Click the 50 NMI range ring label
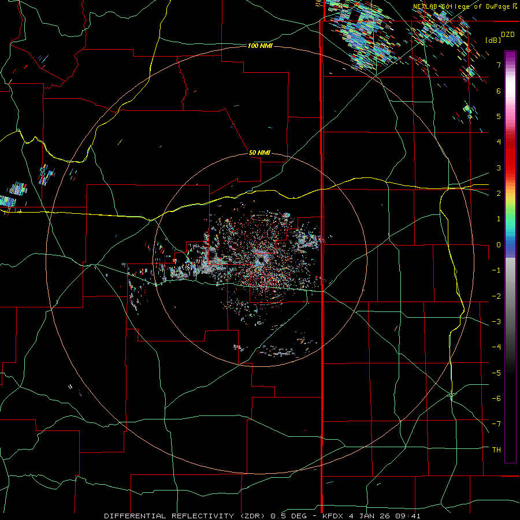The height and width of the screenshot is (520, 520). pyautogui.click(x=259, y=153)
